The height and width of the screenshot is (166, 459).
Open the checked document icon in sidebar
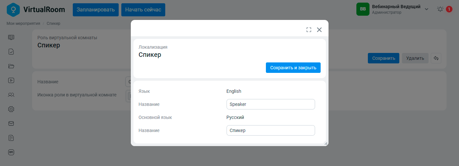pos(11,52)
